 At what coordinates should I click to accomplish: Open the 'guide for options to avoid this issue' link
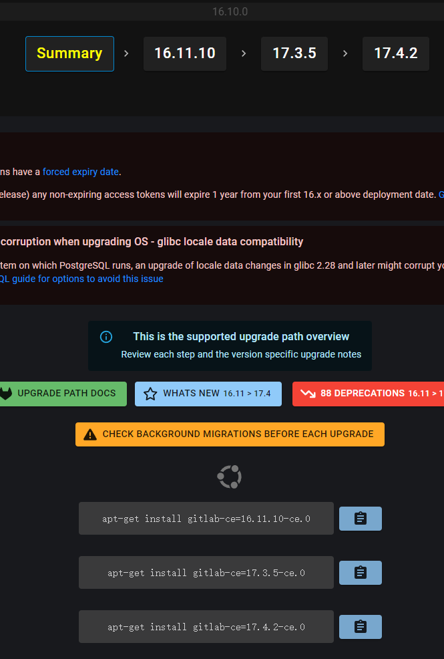[x=82, y=279]
